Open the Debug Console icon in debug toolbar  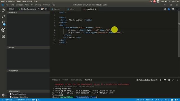point(46,9)
